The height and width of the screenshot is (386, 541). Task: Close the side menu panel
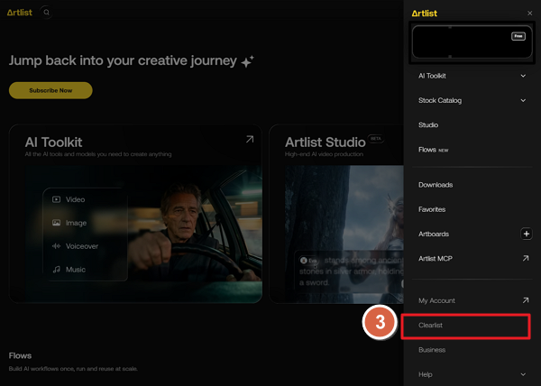click(x=529, y=14)
